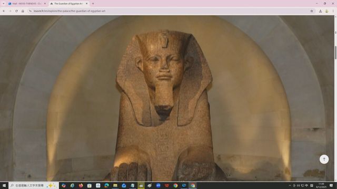Open the Chrome icon beside the red W app
Viewport: 337px width, 189px height.
(175, 185)
